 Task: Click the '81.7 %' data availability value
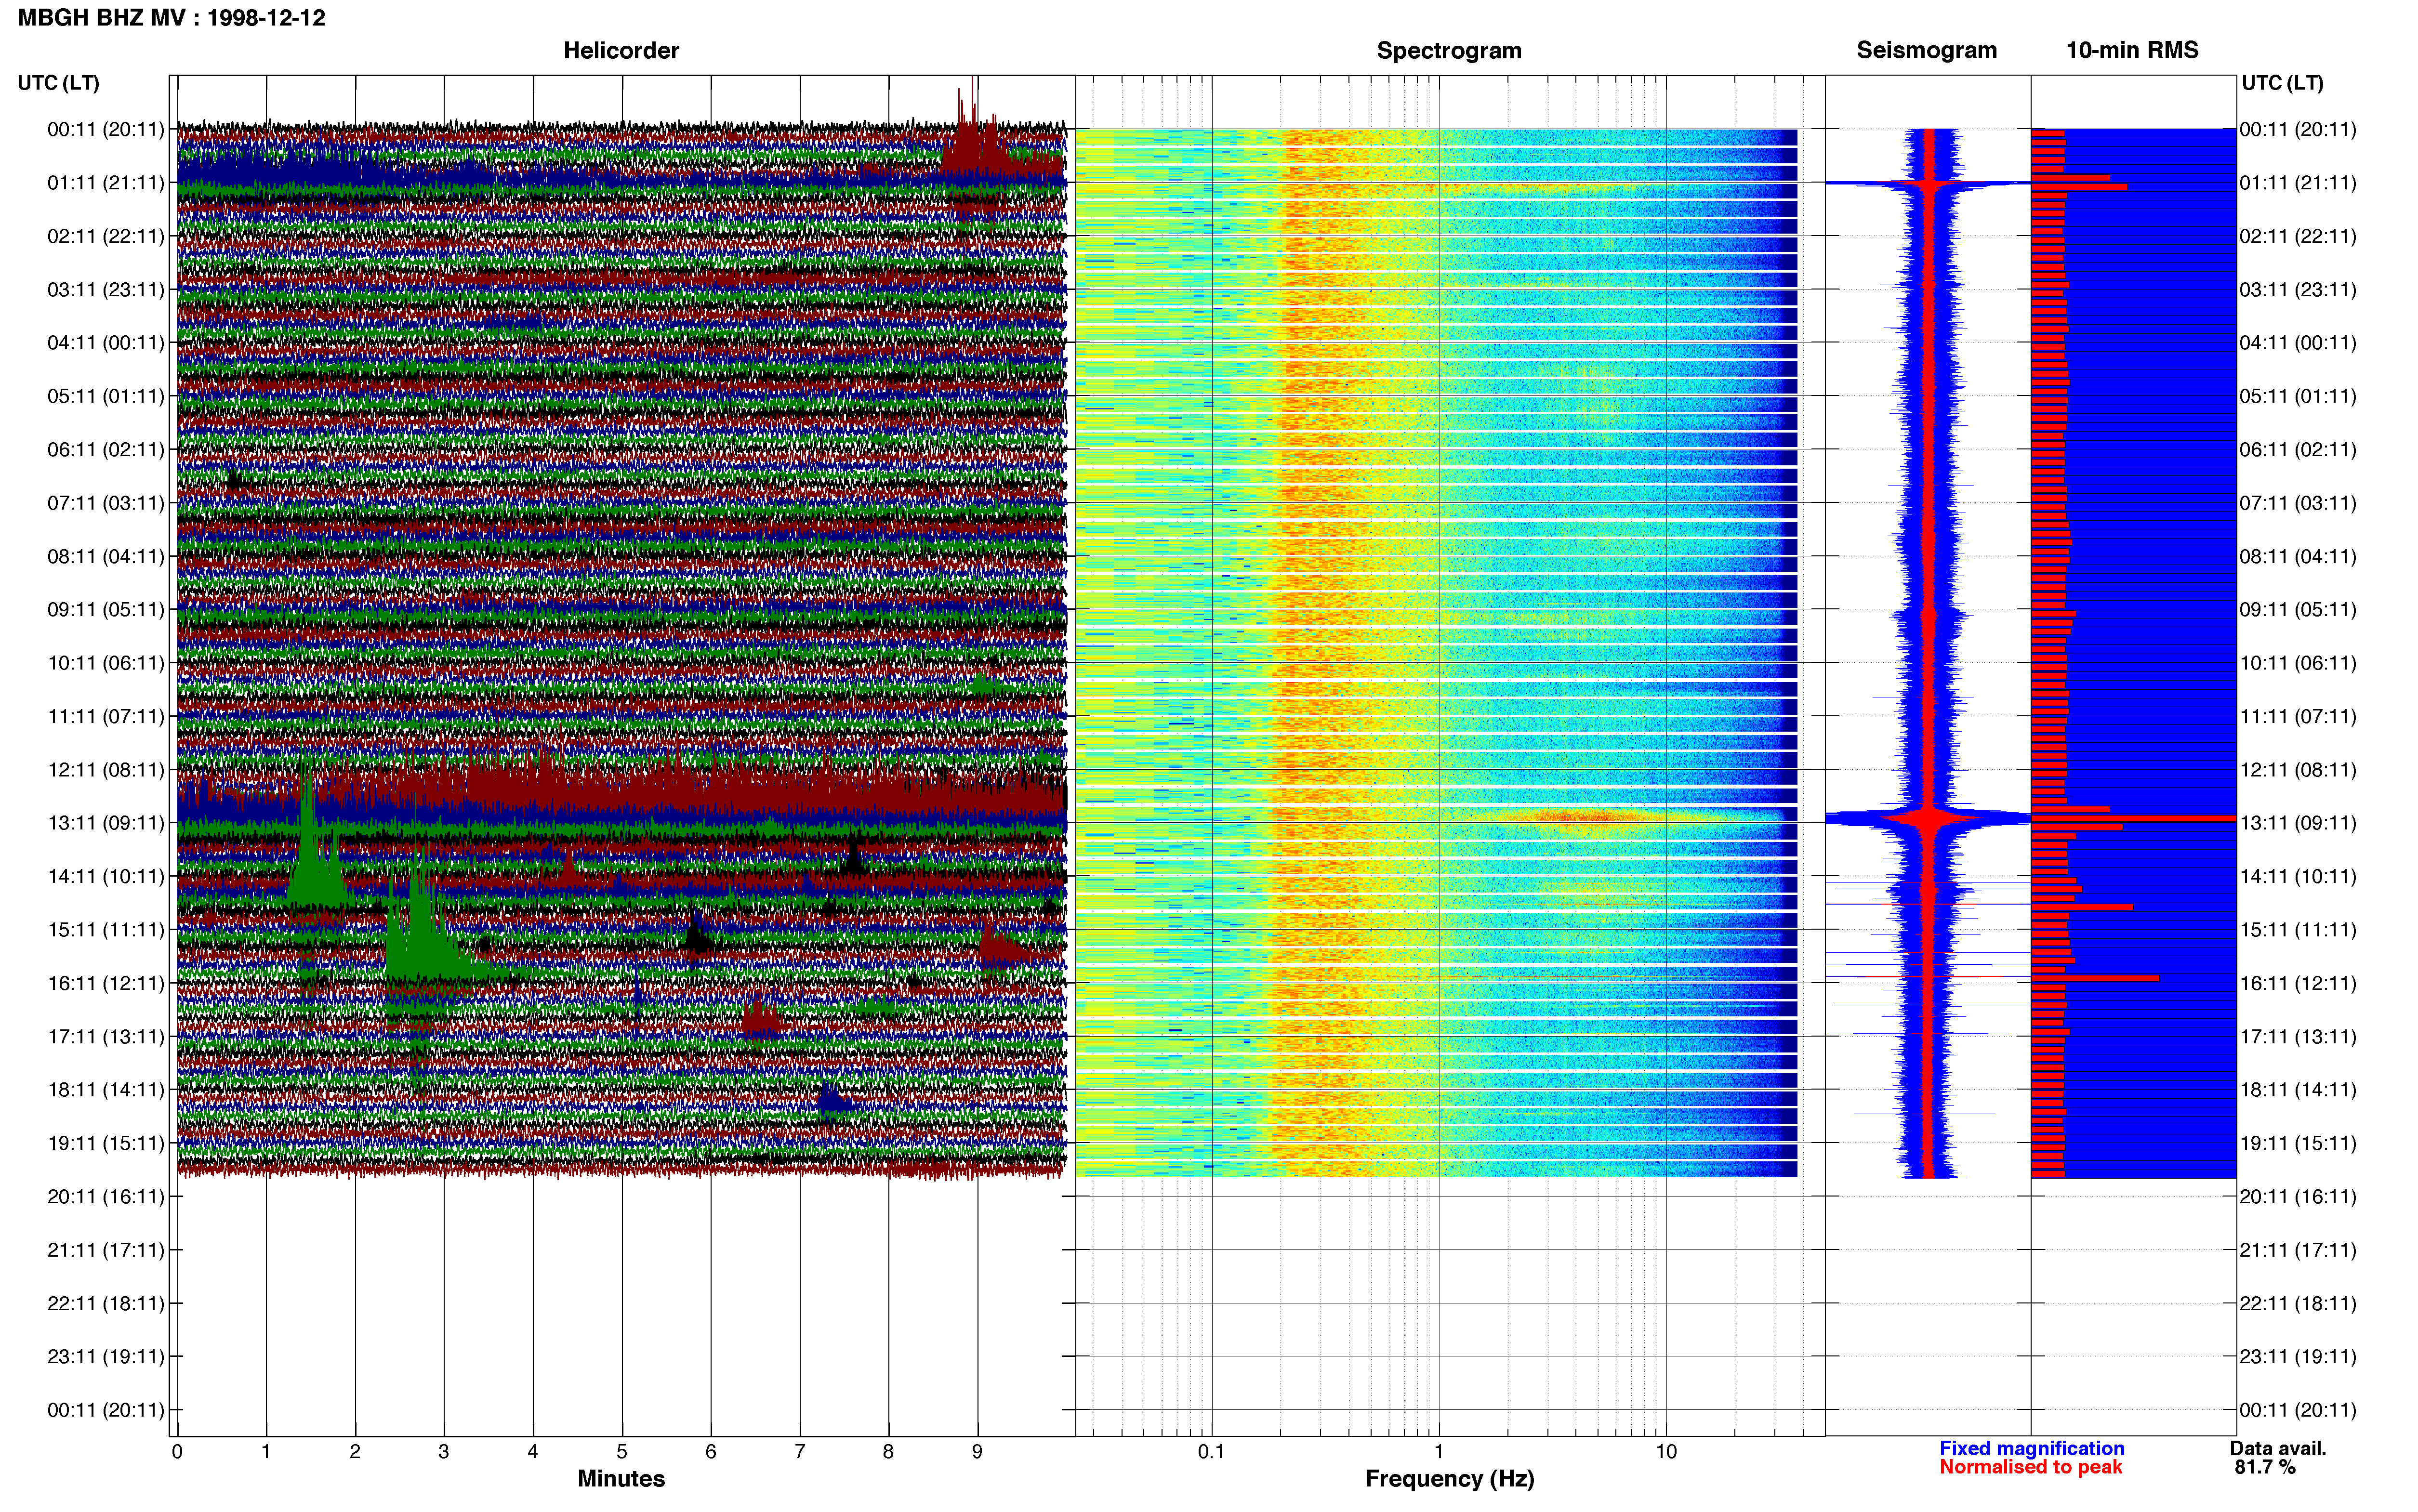click(x=2265, y=1467)
